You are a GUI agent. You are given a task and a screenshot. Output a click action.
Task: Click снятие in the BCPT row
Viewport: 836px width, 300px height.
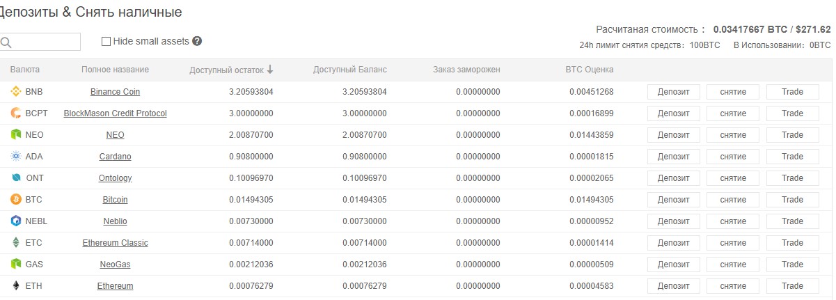pos(733,113)
